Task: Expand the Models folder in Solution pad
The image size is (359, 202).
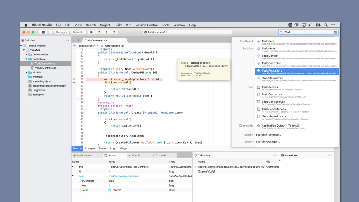Action: pyautogui.click(x=26, y=72)
